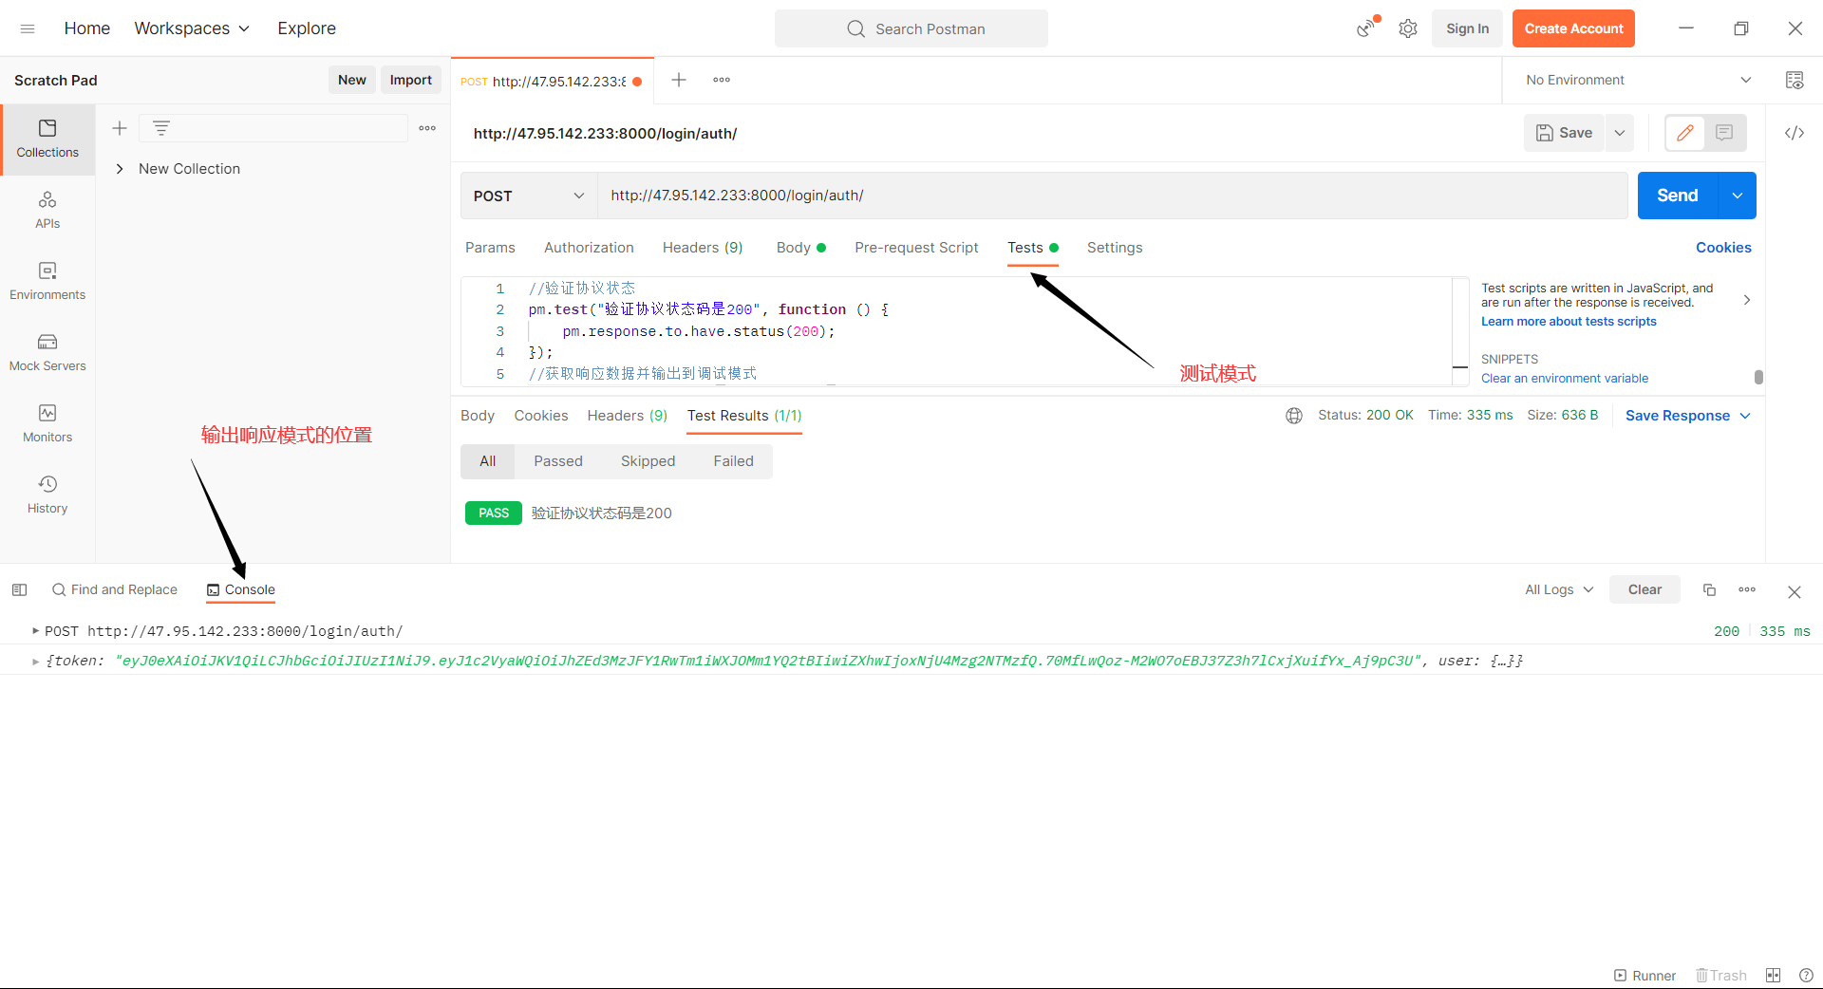This screenshot has height=989, width=1823.
Task: Open the help question mark icon
Action: point(1806,975)
